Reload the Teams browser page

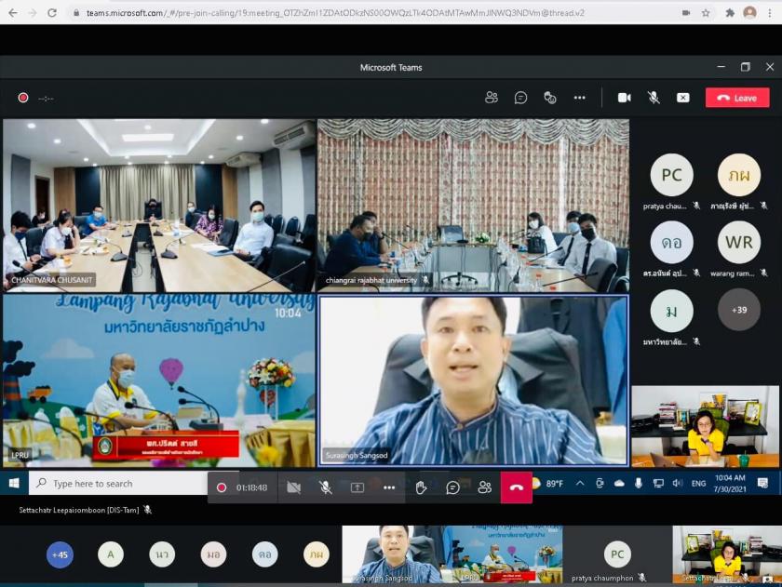[52, 13]
